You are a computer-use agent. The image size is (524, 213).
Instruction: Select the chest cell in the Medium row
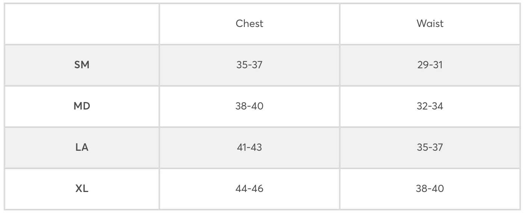click(x=250, y=106)
